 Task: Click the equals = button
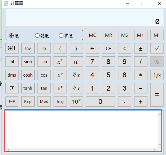point(157,95)
